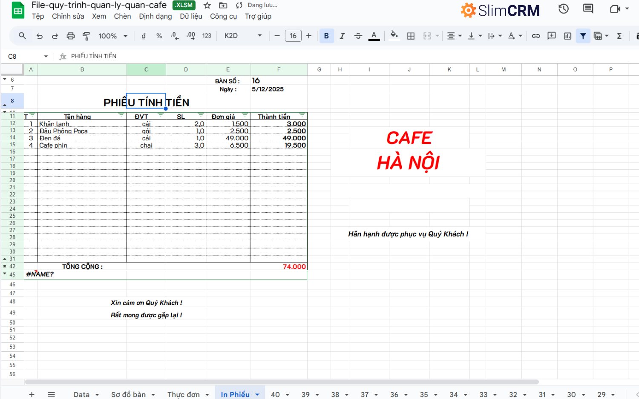Viewport: 639px width, 399px height.
Task: Toggle bold formatting
Action: 326,36
